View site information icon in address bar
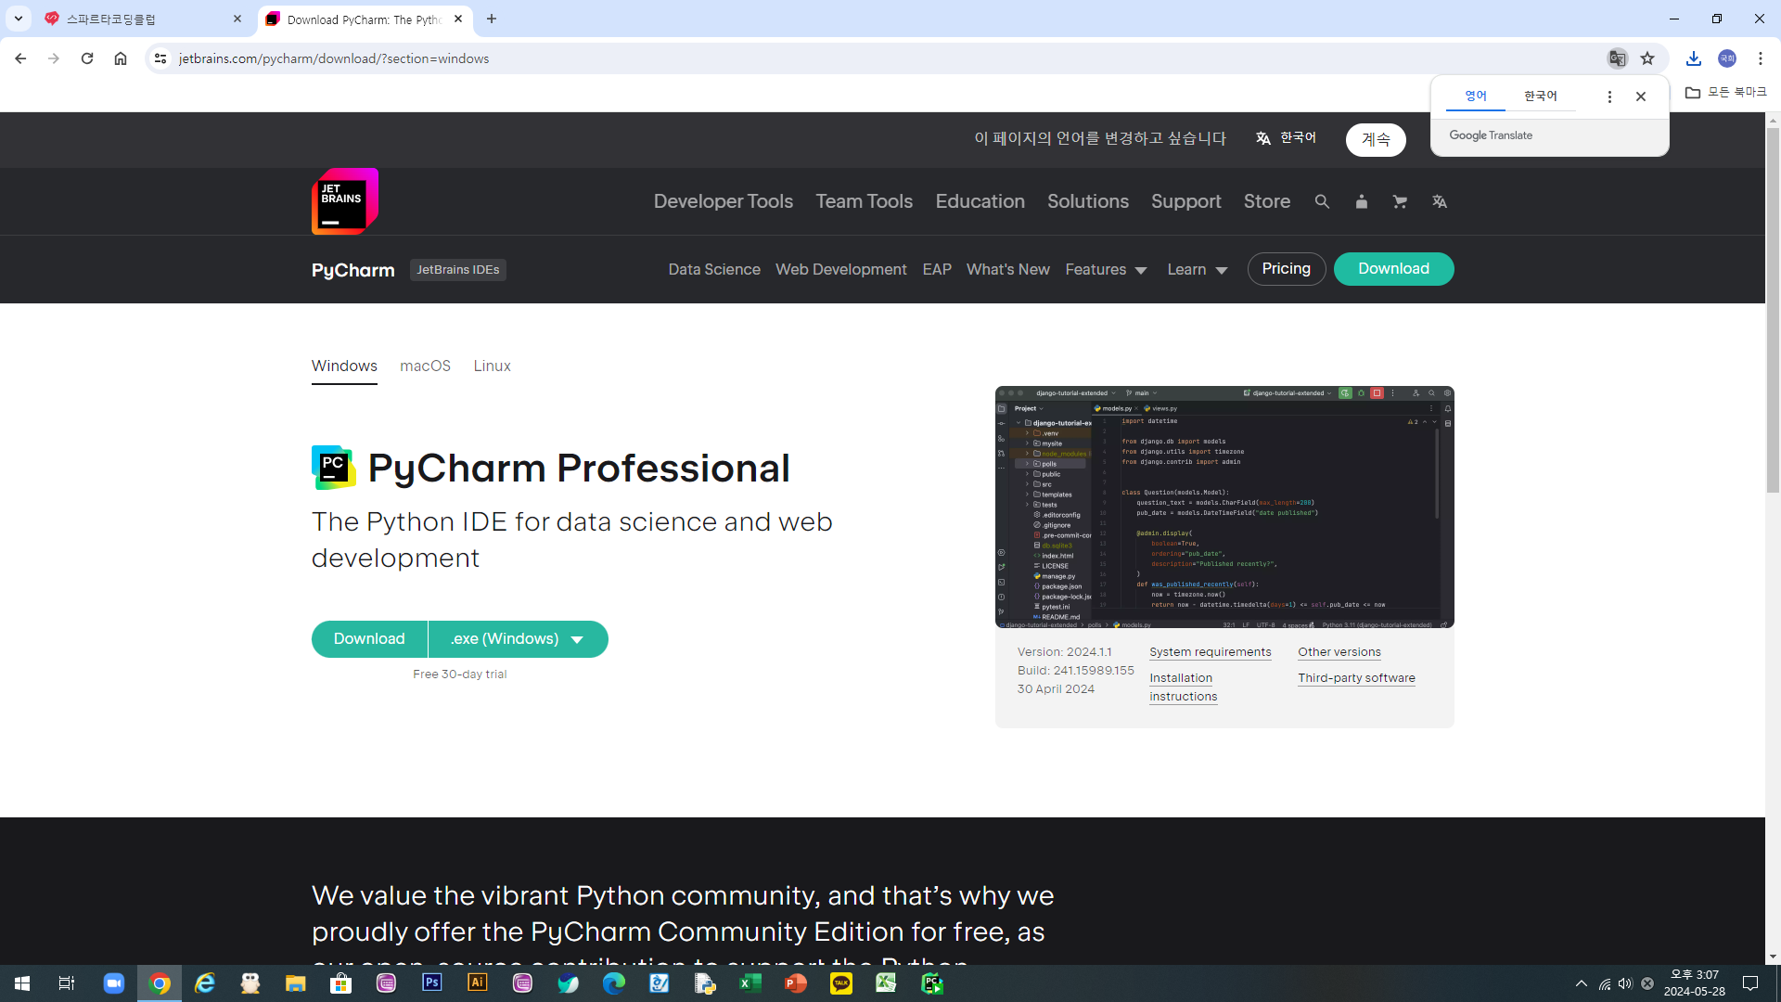This screenshot has height=1002, width=1781. [x=160, y=58]
